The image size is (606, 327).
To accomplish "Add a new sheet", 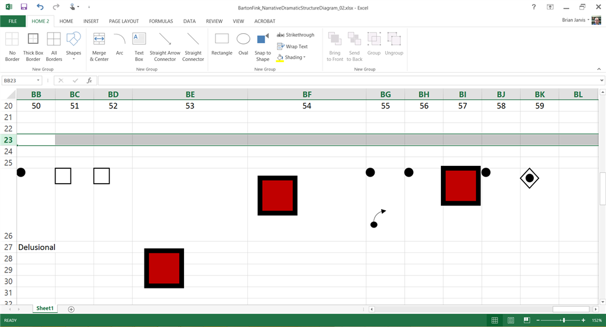I will coord(71,309).
